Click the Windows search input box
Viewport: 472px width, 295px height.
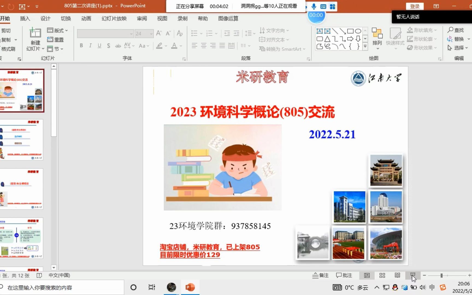[x=62, y=287]
